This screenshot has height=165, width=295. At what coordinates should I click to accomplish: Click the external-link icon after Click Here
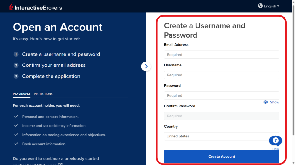click(x=60, y=164)
